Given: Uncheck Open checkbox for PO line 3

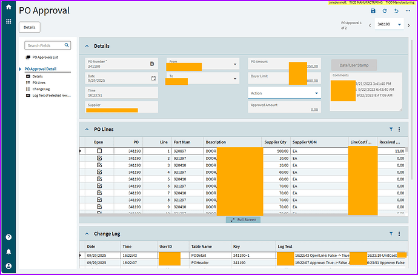Looking at the screenshot, I should 99,172.
